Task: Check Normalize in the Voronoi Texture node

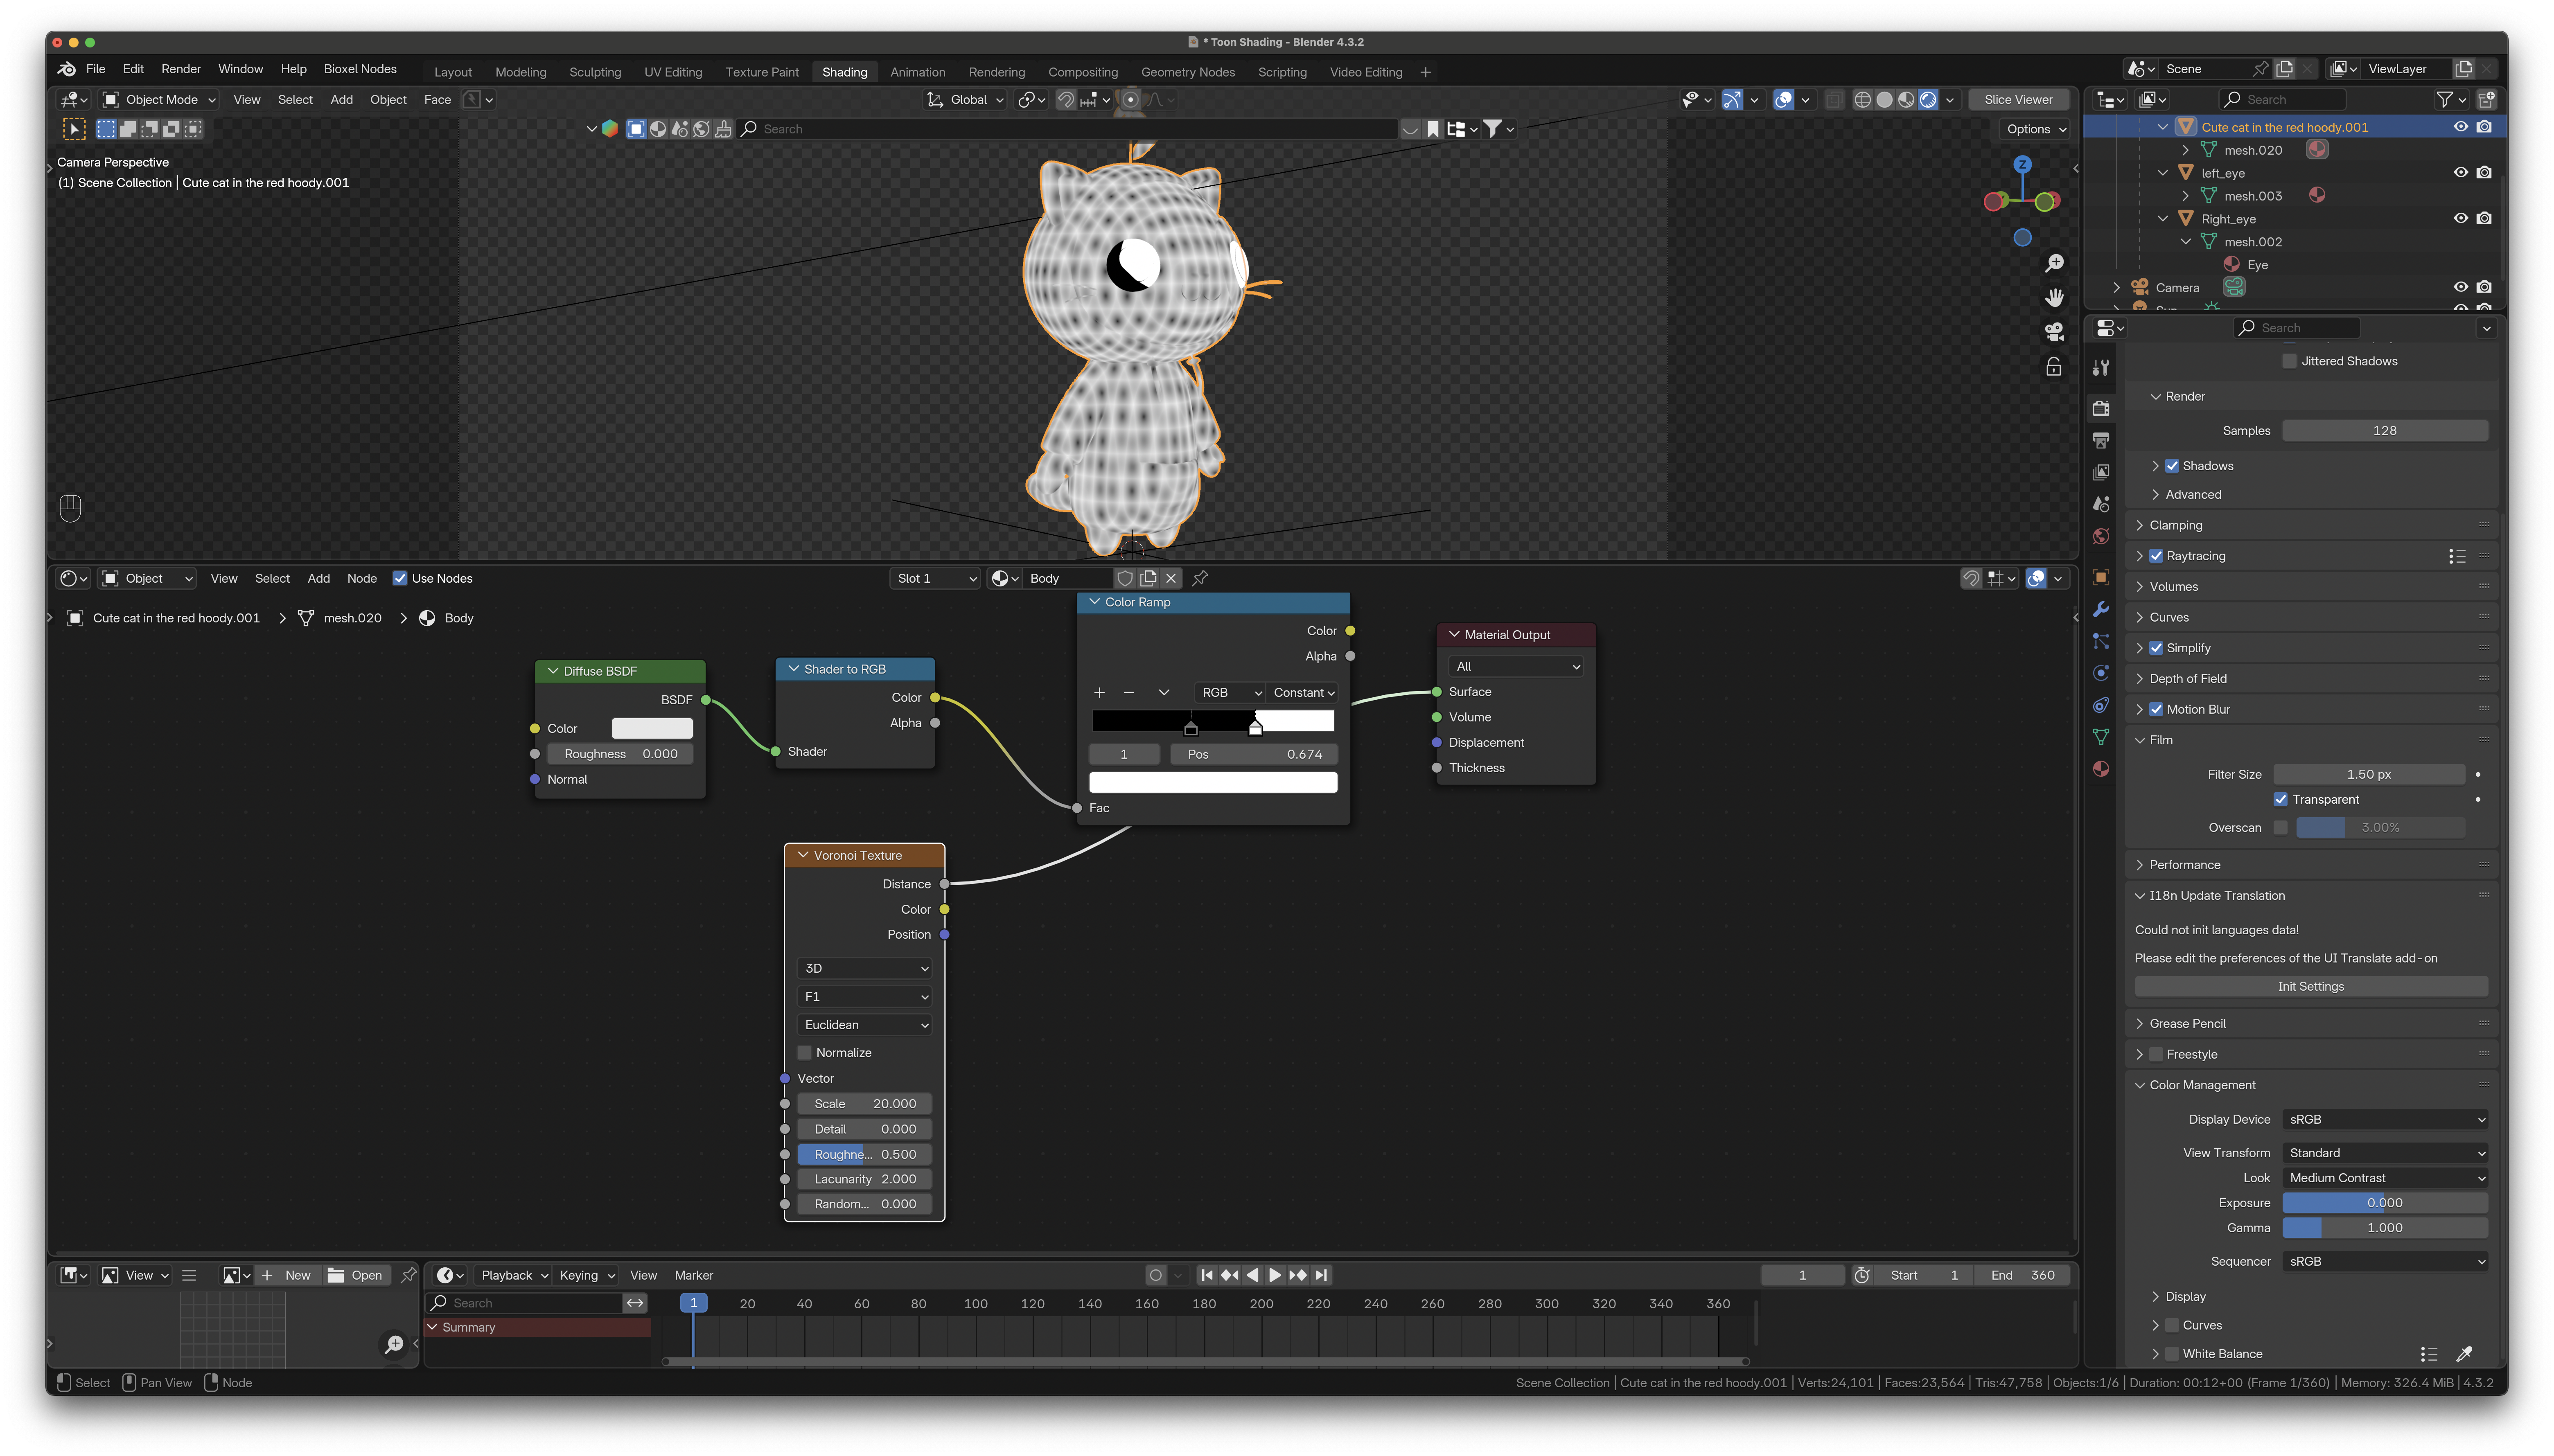Action: (804, 1052)
